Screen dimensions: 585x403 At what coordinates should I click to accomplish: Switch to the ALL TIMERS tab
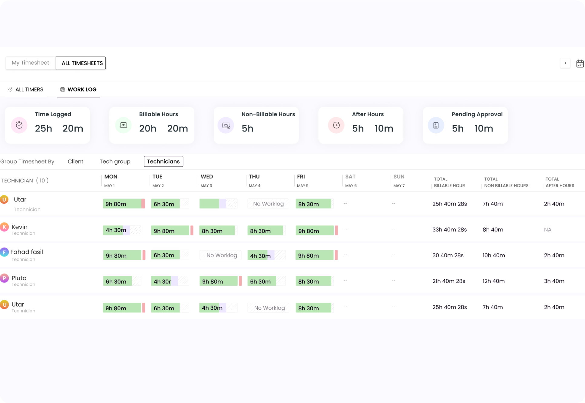29,89
